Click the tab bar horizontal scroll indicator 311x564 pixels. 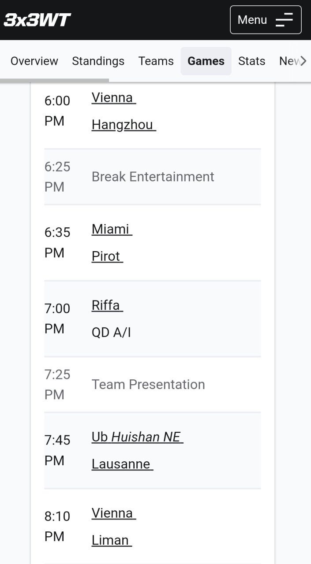tap(54, 80)
